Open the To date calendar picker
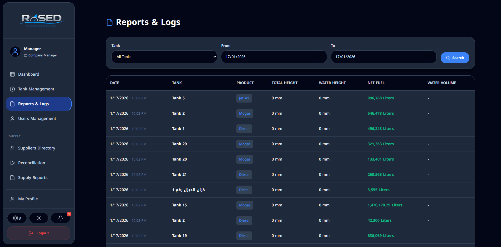The height and width of the screenshot is (247, 501). click(x=430, y=57)
